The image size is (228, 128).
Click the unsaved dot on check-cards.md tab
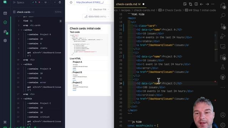click(143, 4)
